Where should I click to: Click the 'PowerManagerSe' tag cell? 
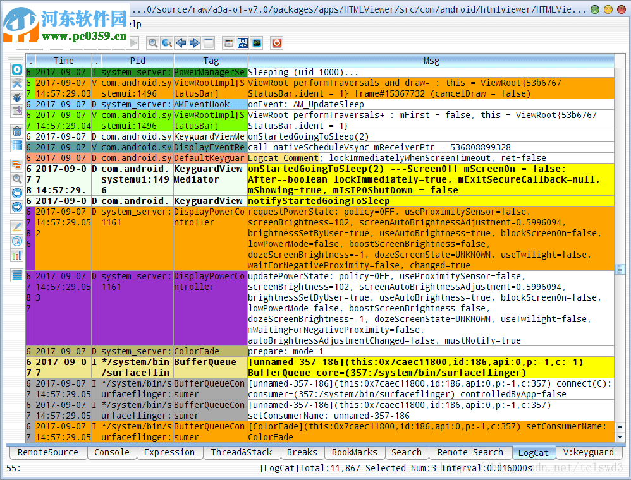pyautogui.click(x=211, y=73)
